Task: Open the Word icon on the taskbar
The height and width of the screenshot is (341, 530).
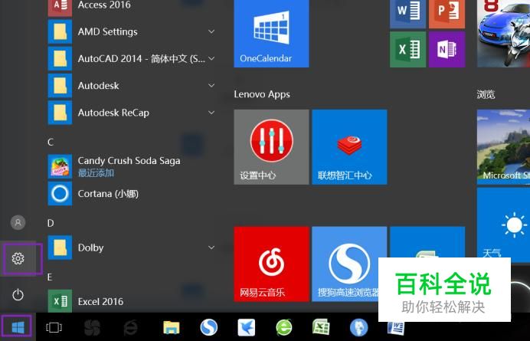Action: [x=395, y=328]
